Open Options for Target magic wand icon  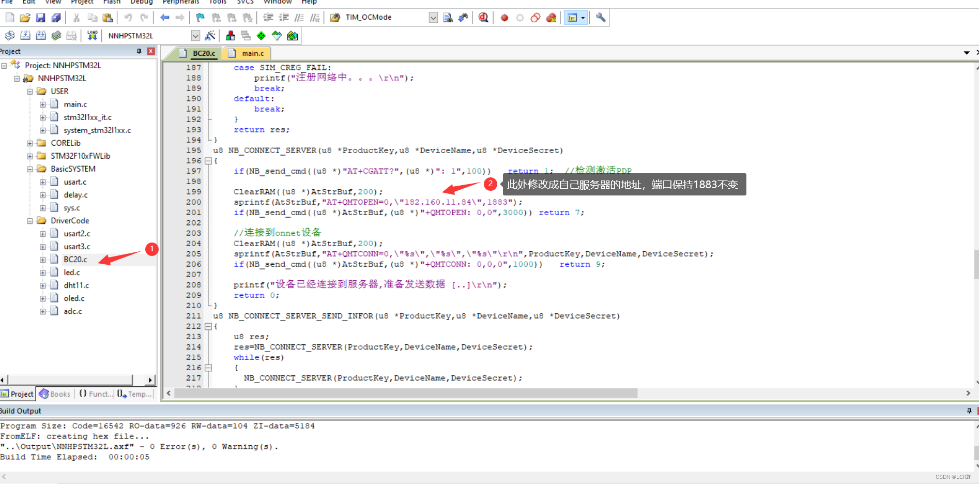pos(210,36)
